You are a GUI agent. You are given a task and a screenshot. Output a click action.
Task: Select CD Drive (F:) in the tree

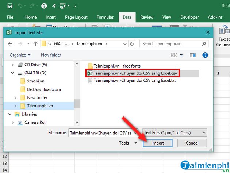[x=36, y=65]
